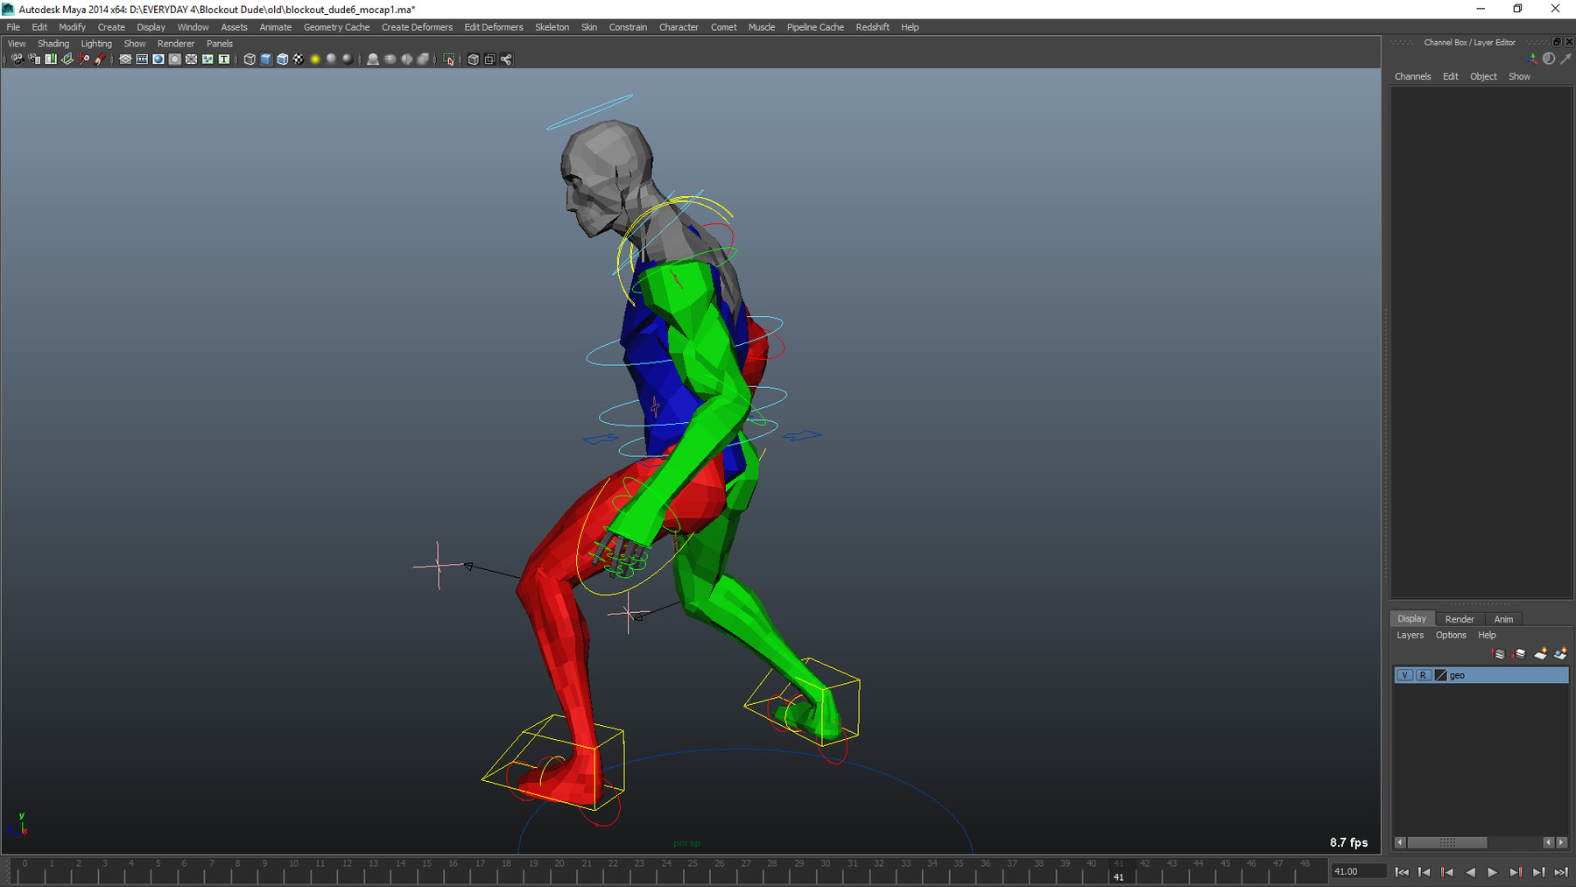The image size is (1576, 887).
Task: Enable Wireframe display mode icon
Action: point(250,60)
